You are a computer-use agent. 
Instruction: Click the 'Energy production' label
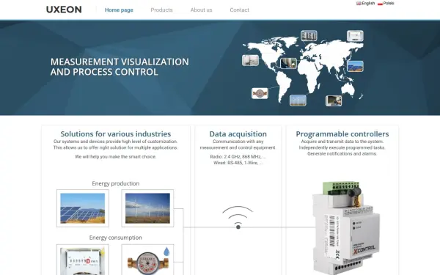pos(116,183)
